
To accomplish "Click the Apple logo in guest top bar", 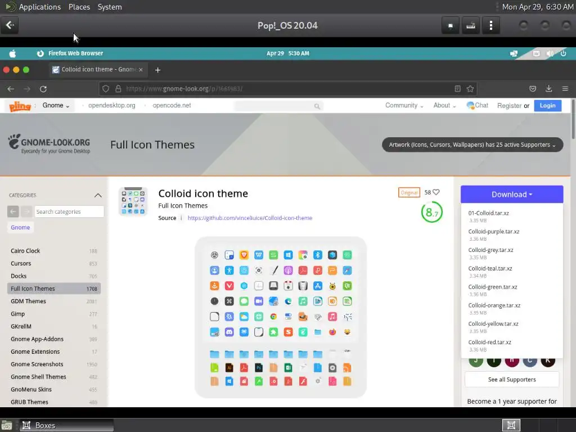I will click(12, 53).
